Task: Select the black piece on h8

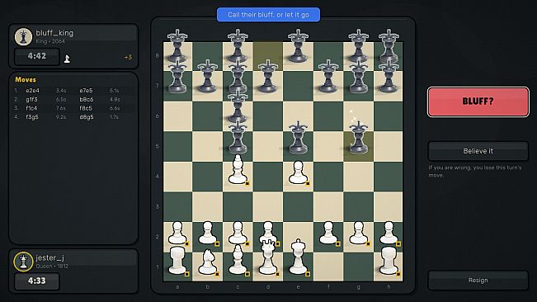Action: coord(389,46)
